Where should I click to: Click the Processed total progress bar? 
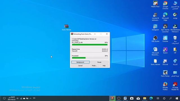coord(90,58)
